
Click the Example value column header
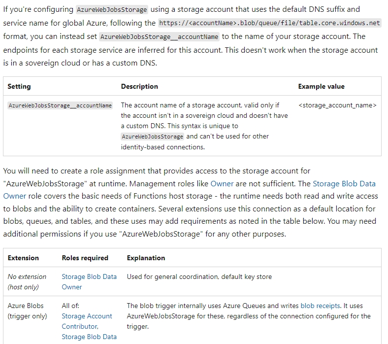[x=321, y=86]
